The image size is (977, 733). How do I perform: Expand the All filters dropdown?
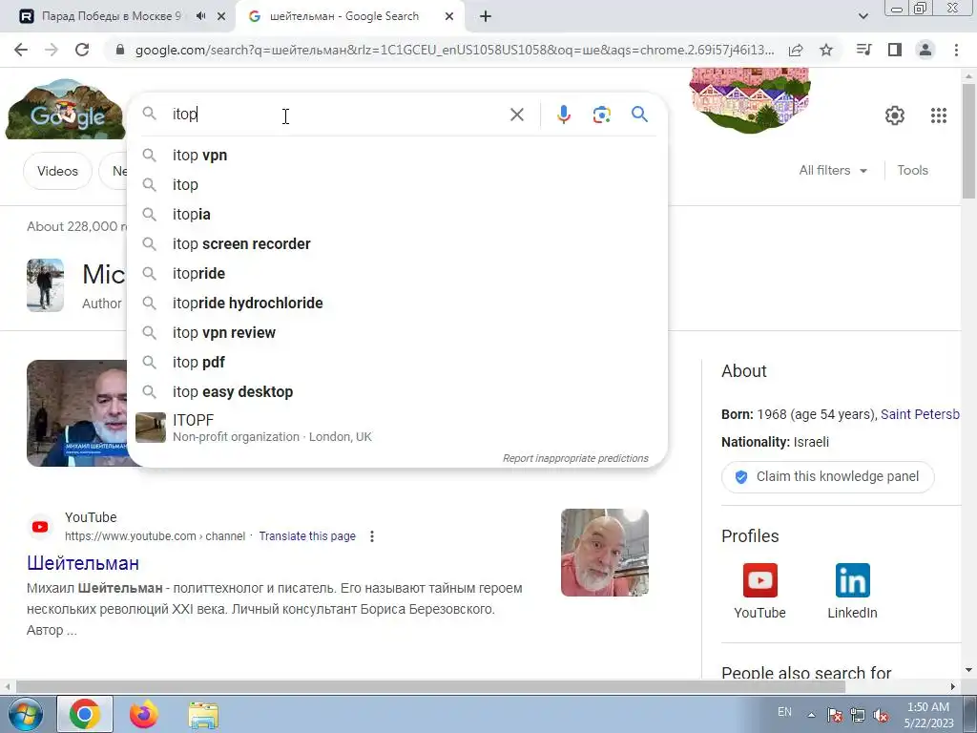point(833,170)
